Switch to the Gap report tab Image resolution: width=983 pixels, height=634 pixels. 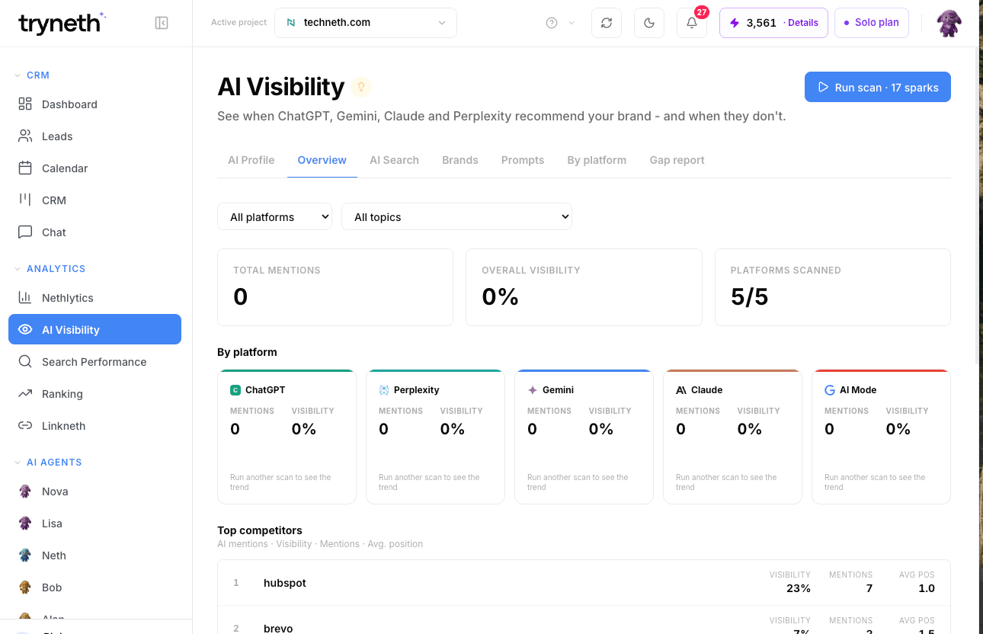pyautogui.click(x=677, y=160)
